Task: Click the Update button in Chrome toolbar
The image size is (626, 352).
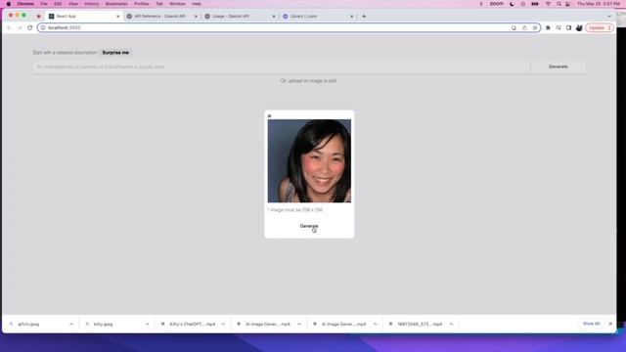Action: pos(600,28)
